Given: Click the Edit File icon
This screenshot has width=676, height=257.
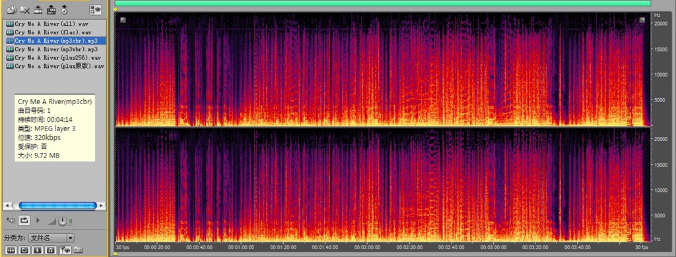Looking at the screenshot, I should pos(51,9).
